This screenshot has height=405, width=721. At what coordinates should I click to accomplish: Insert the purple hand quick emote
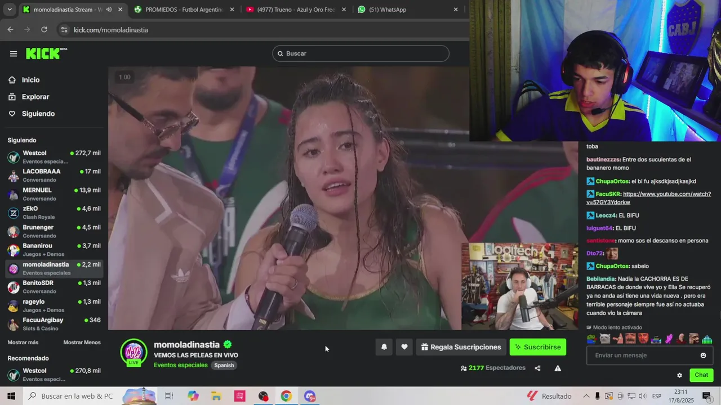[669, 339]
